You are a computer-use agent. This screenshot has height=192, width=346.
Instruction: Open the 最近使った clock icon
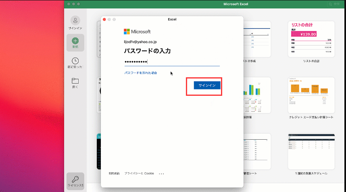(75, 61)
